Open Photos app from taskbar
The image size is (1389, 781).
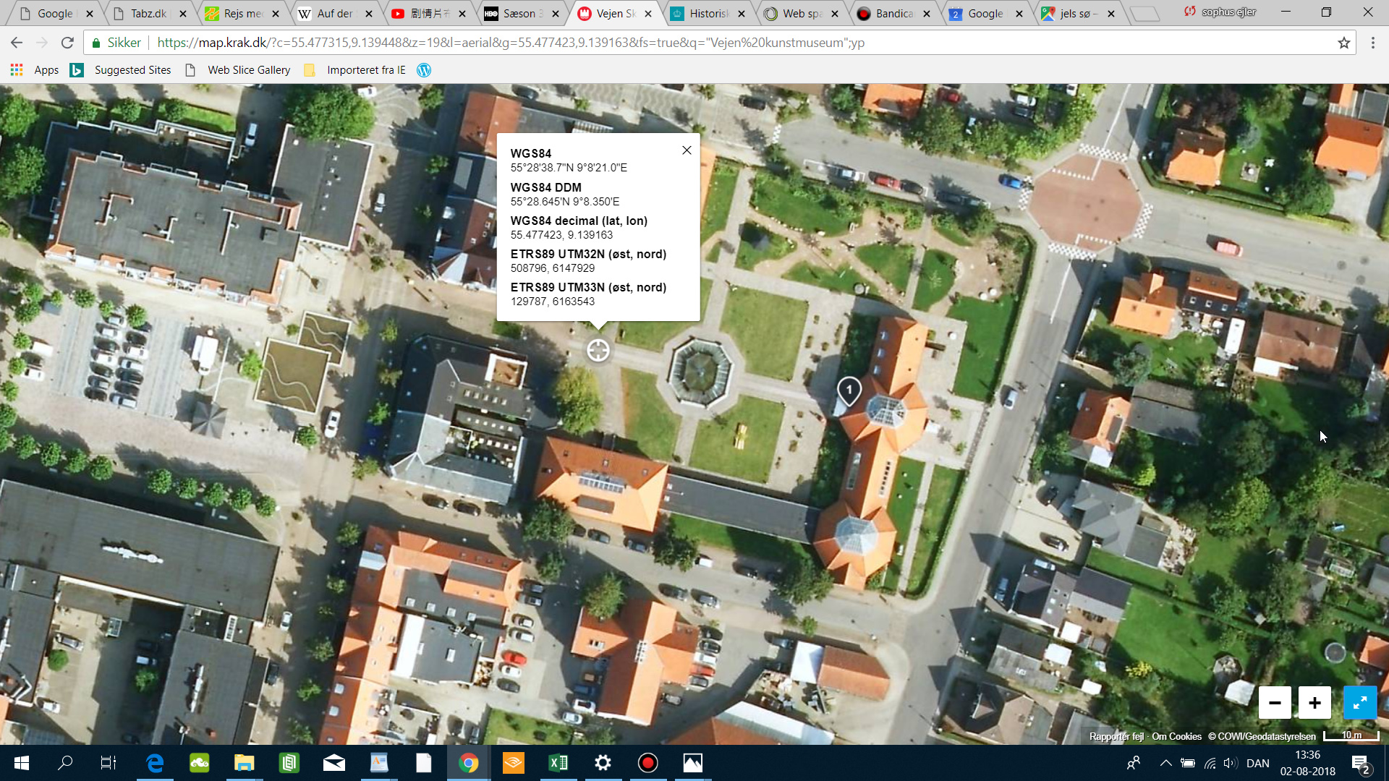click(692, 763)
